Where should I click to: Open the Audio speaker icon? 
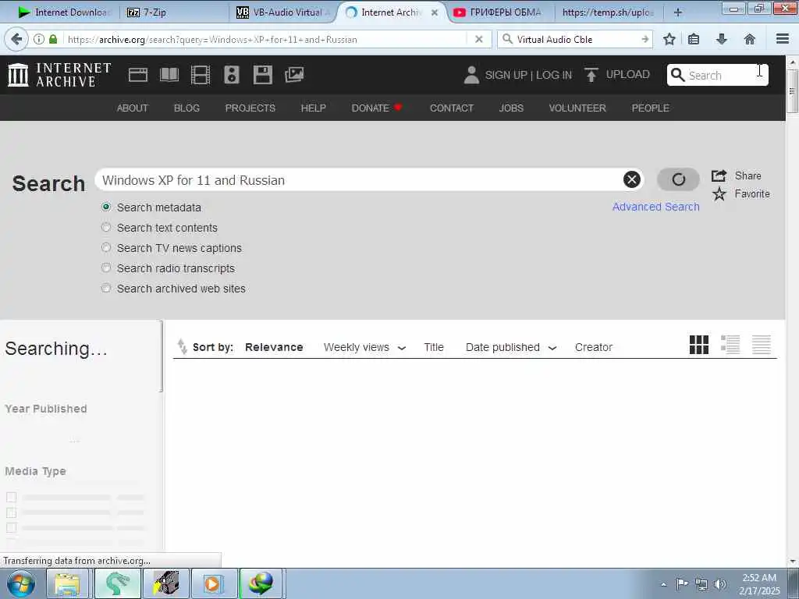(231, 75)
